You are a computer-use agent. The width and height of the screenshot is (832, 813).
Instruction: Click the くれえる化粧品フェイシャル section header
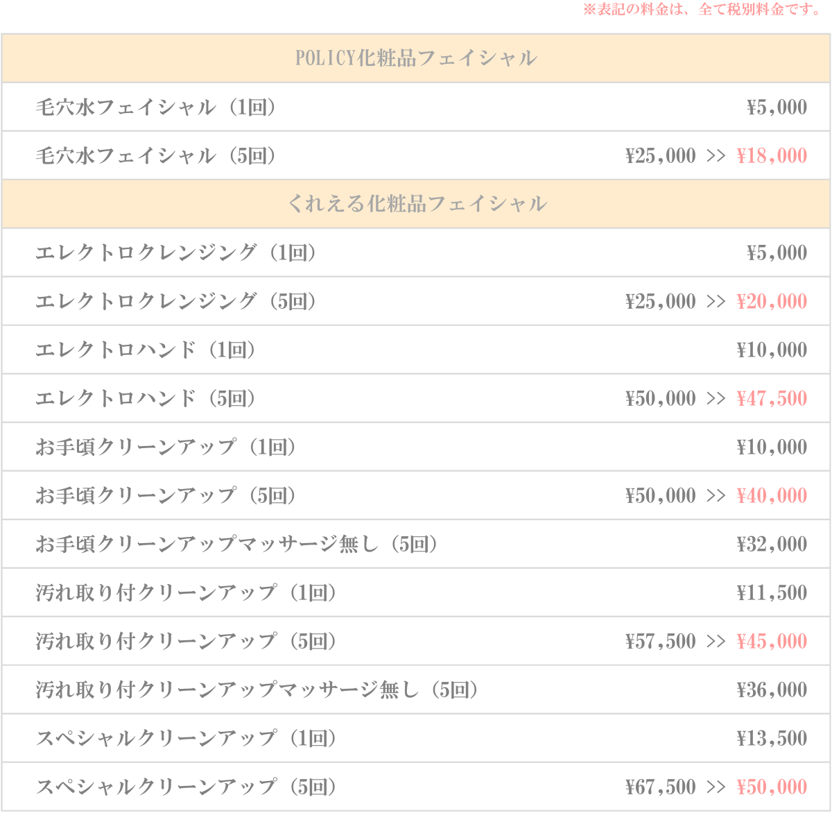(416, 204)
